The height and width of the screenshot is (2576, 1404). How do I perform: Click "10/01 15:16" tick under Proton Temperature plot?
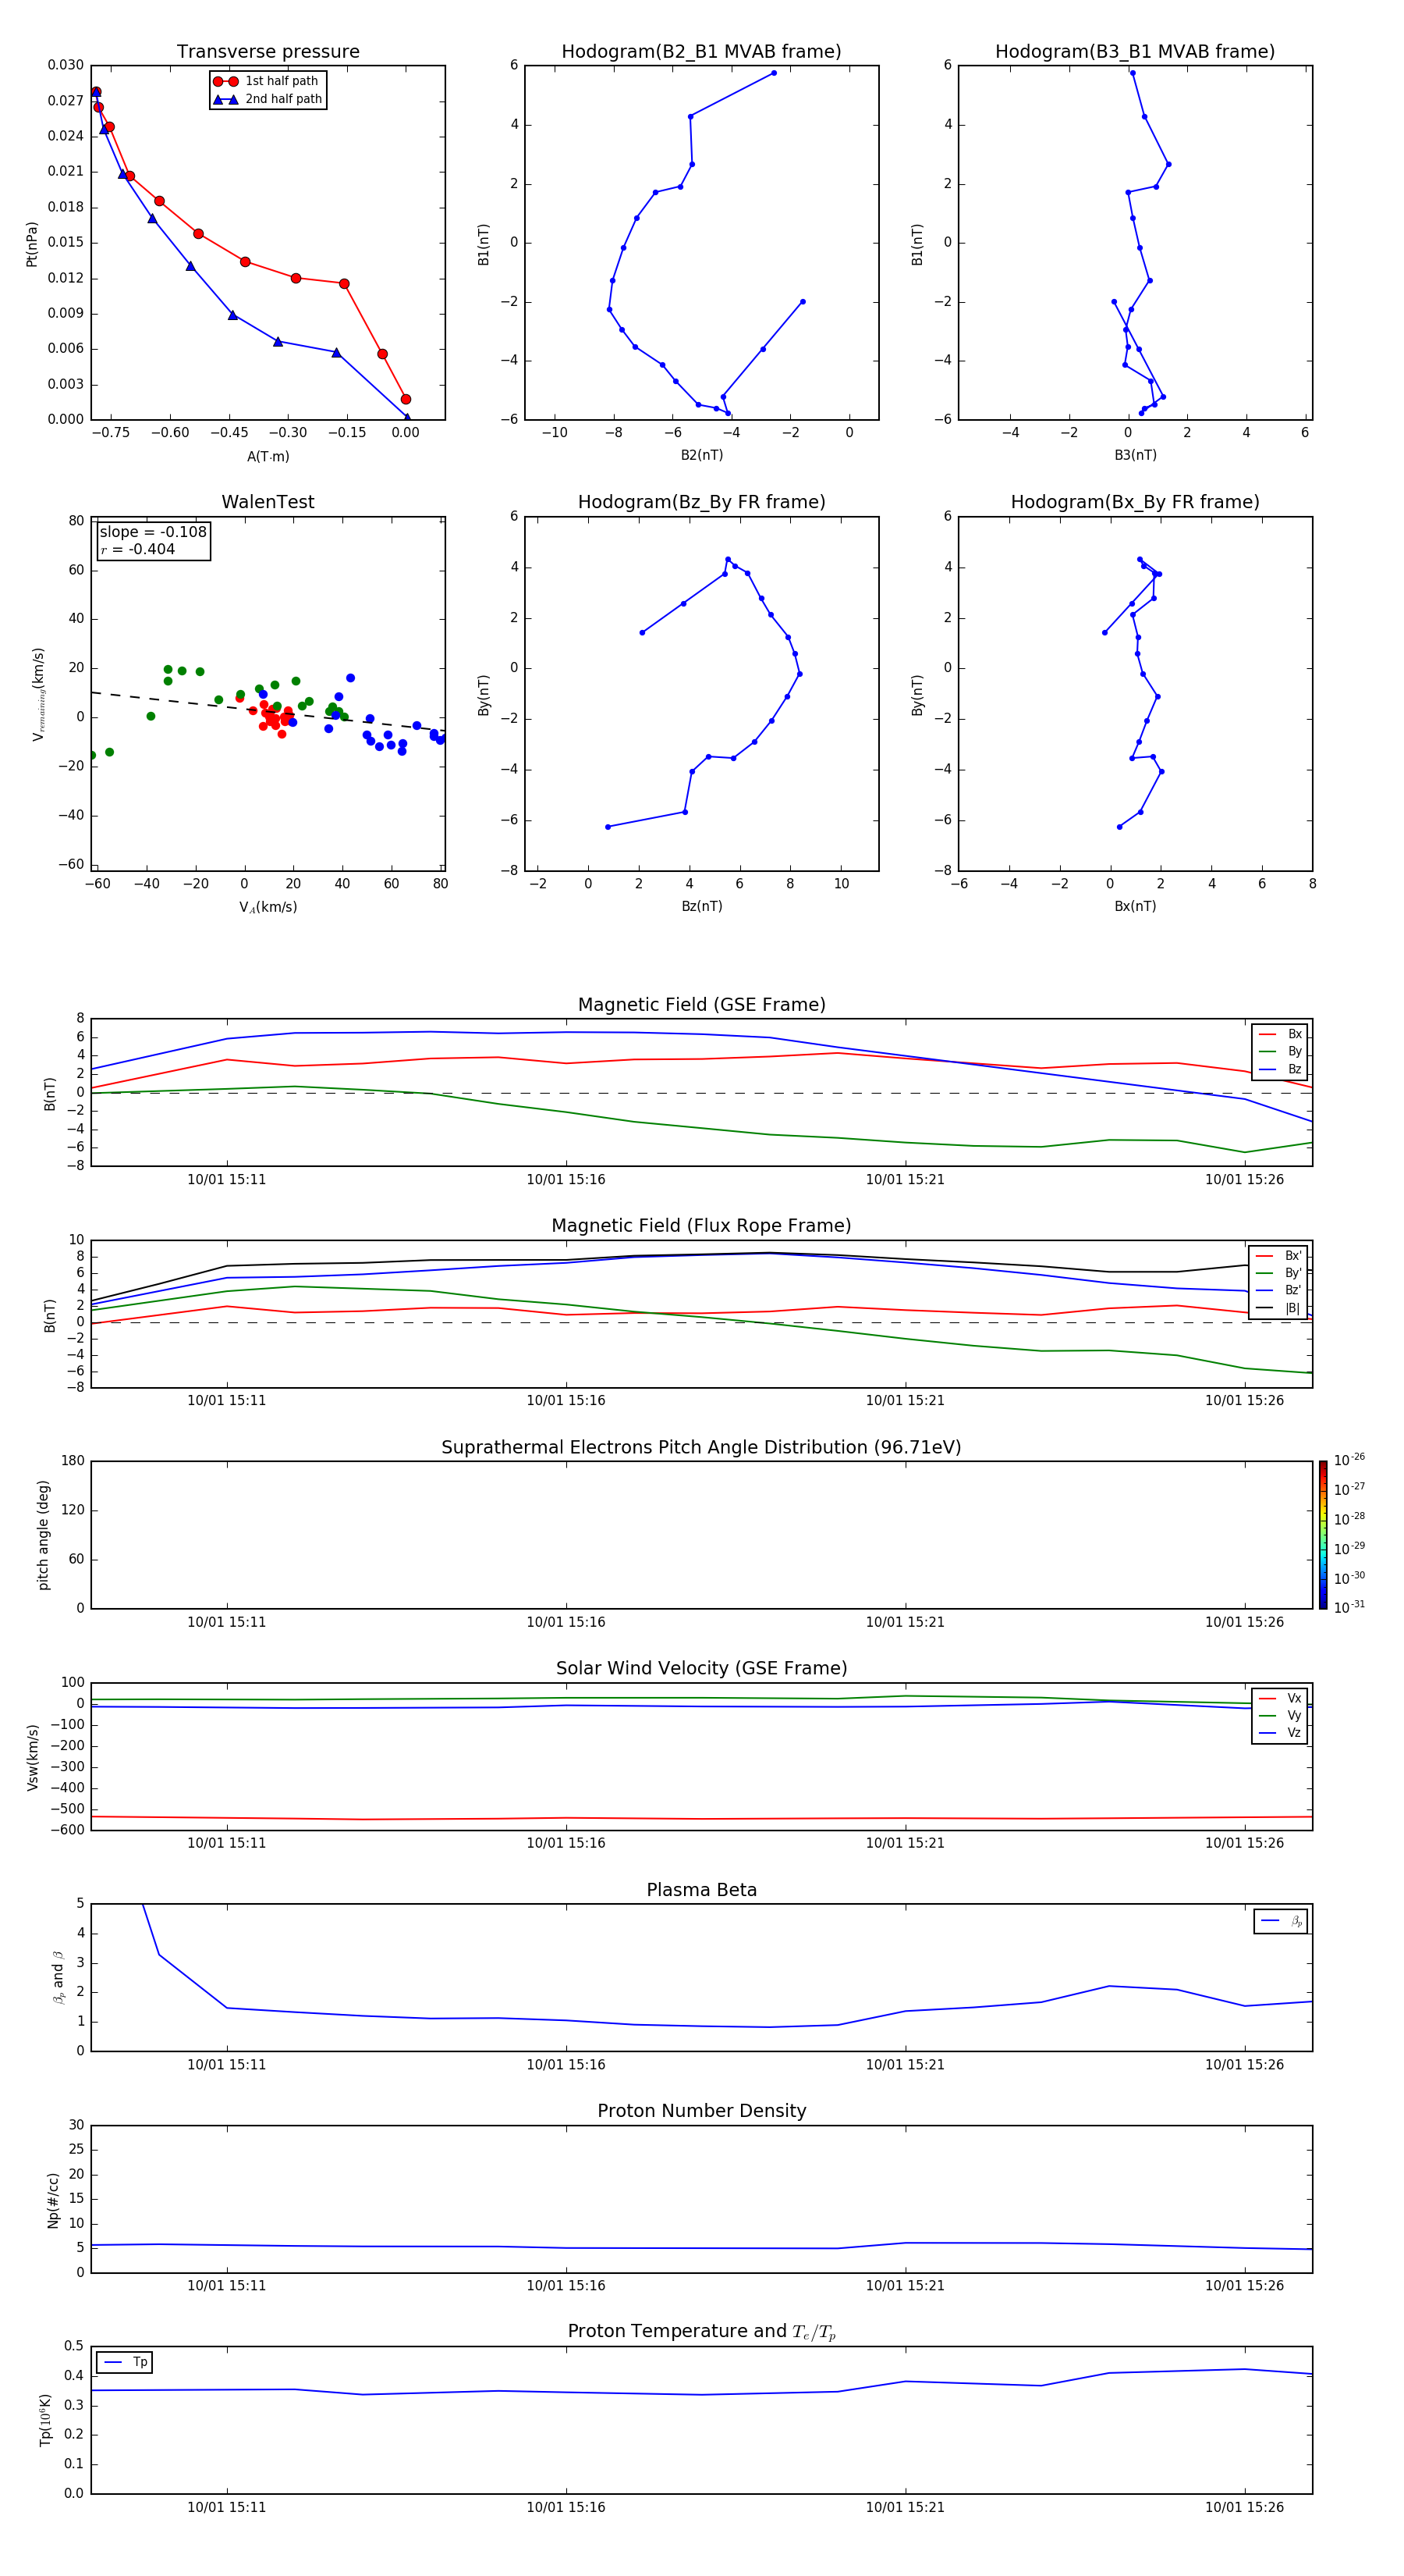coord(565,2507)
